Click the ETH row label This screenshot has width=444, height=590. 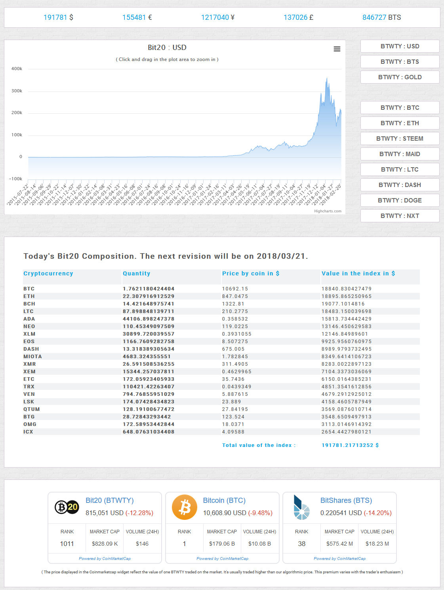click(x=29, y=296)
